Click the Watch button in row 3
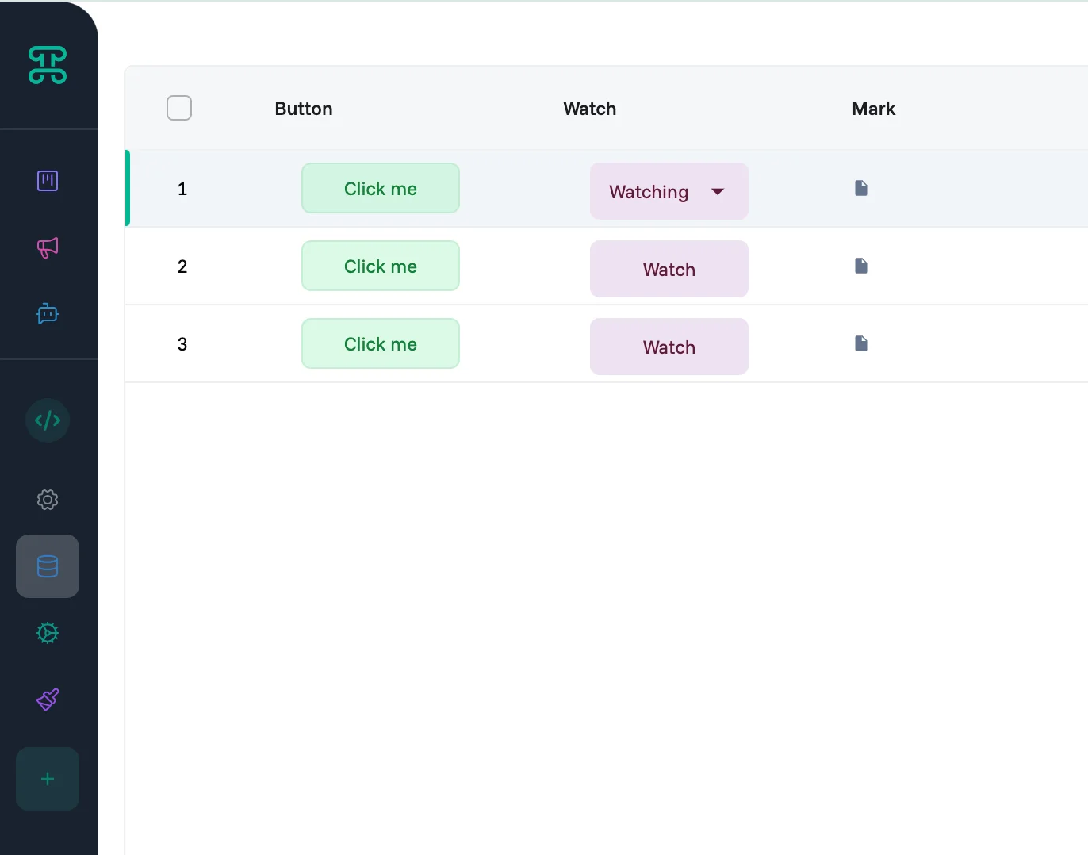 (669, 347)
